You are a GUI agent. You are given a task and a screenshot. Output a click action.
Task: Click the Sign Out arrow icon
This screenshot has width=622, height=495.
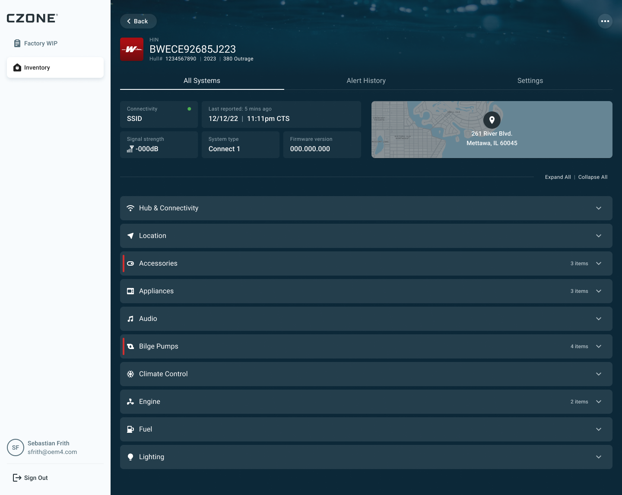pyautogui.click(x=17, y=478)
